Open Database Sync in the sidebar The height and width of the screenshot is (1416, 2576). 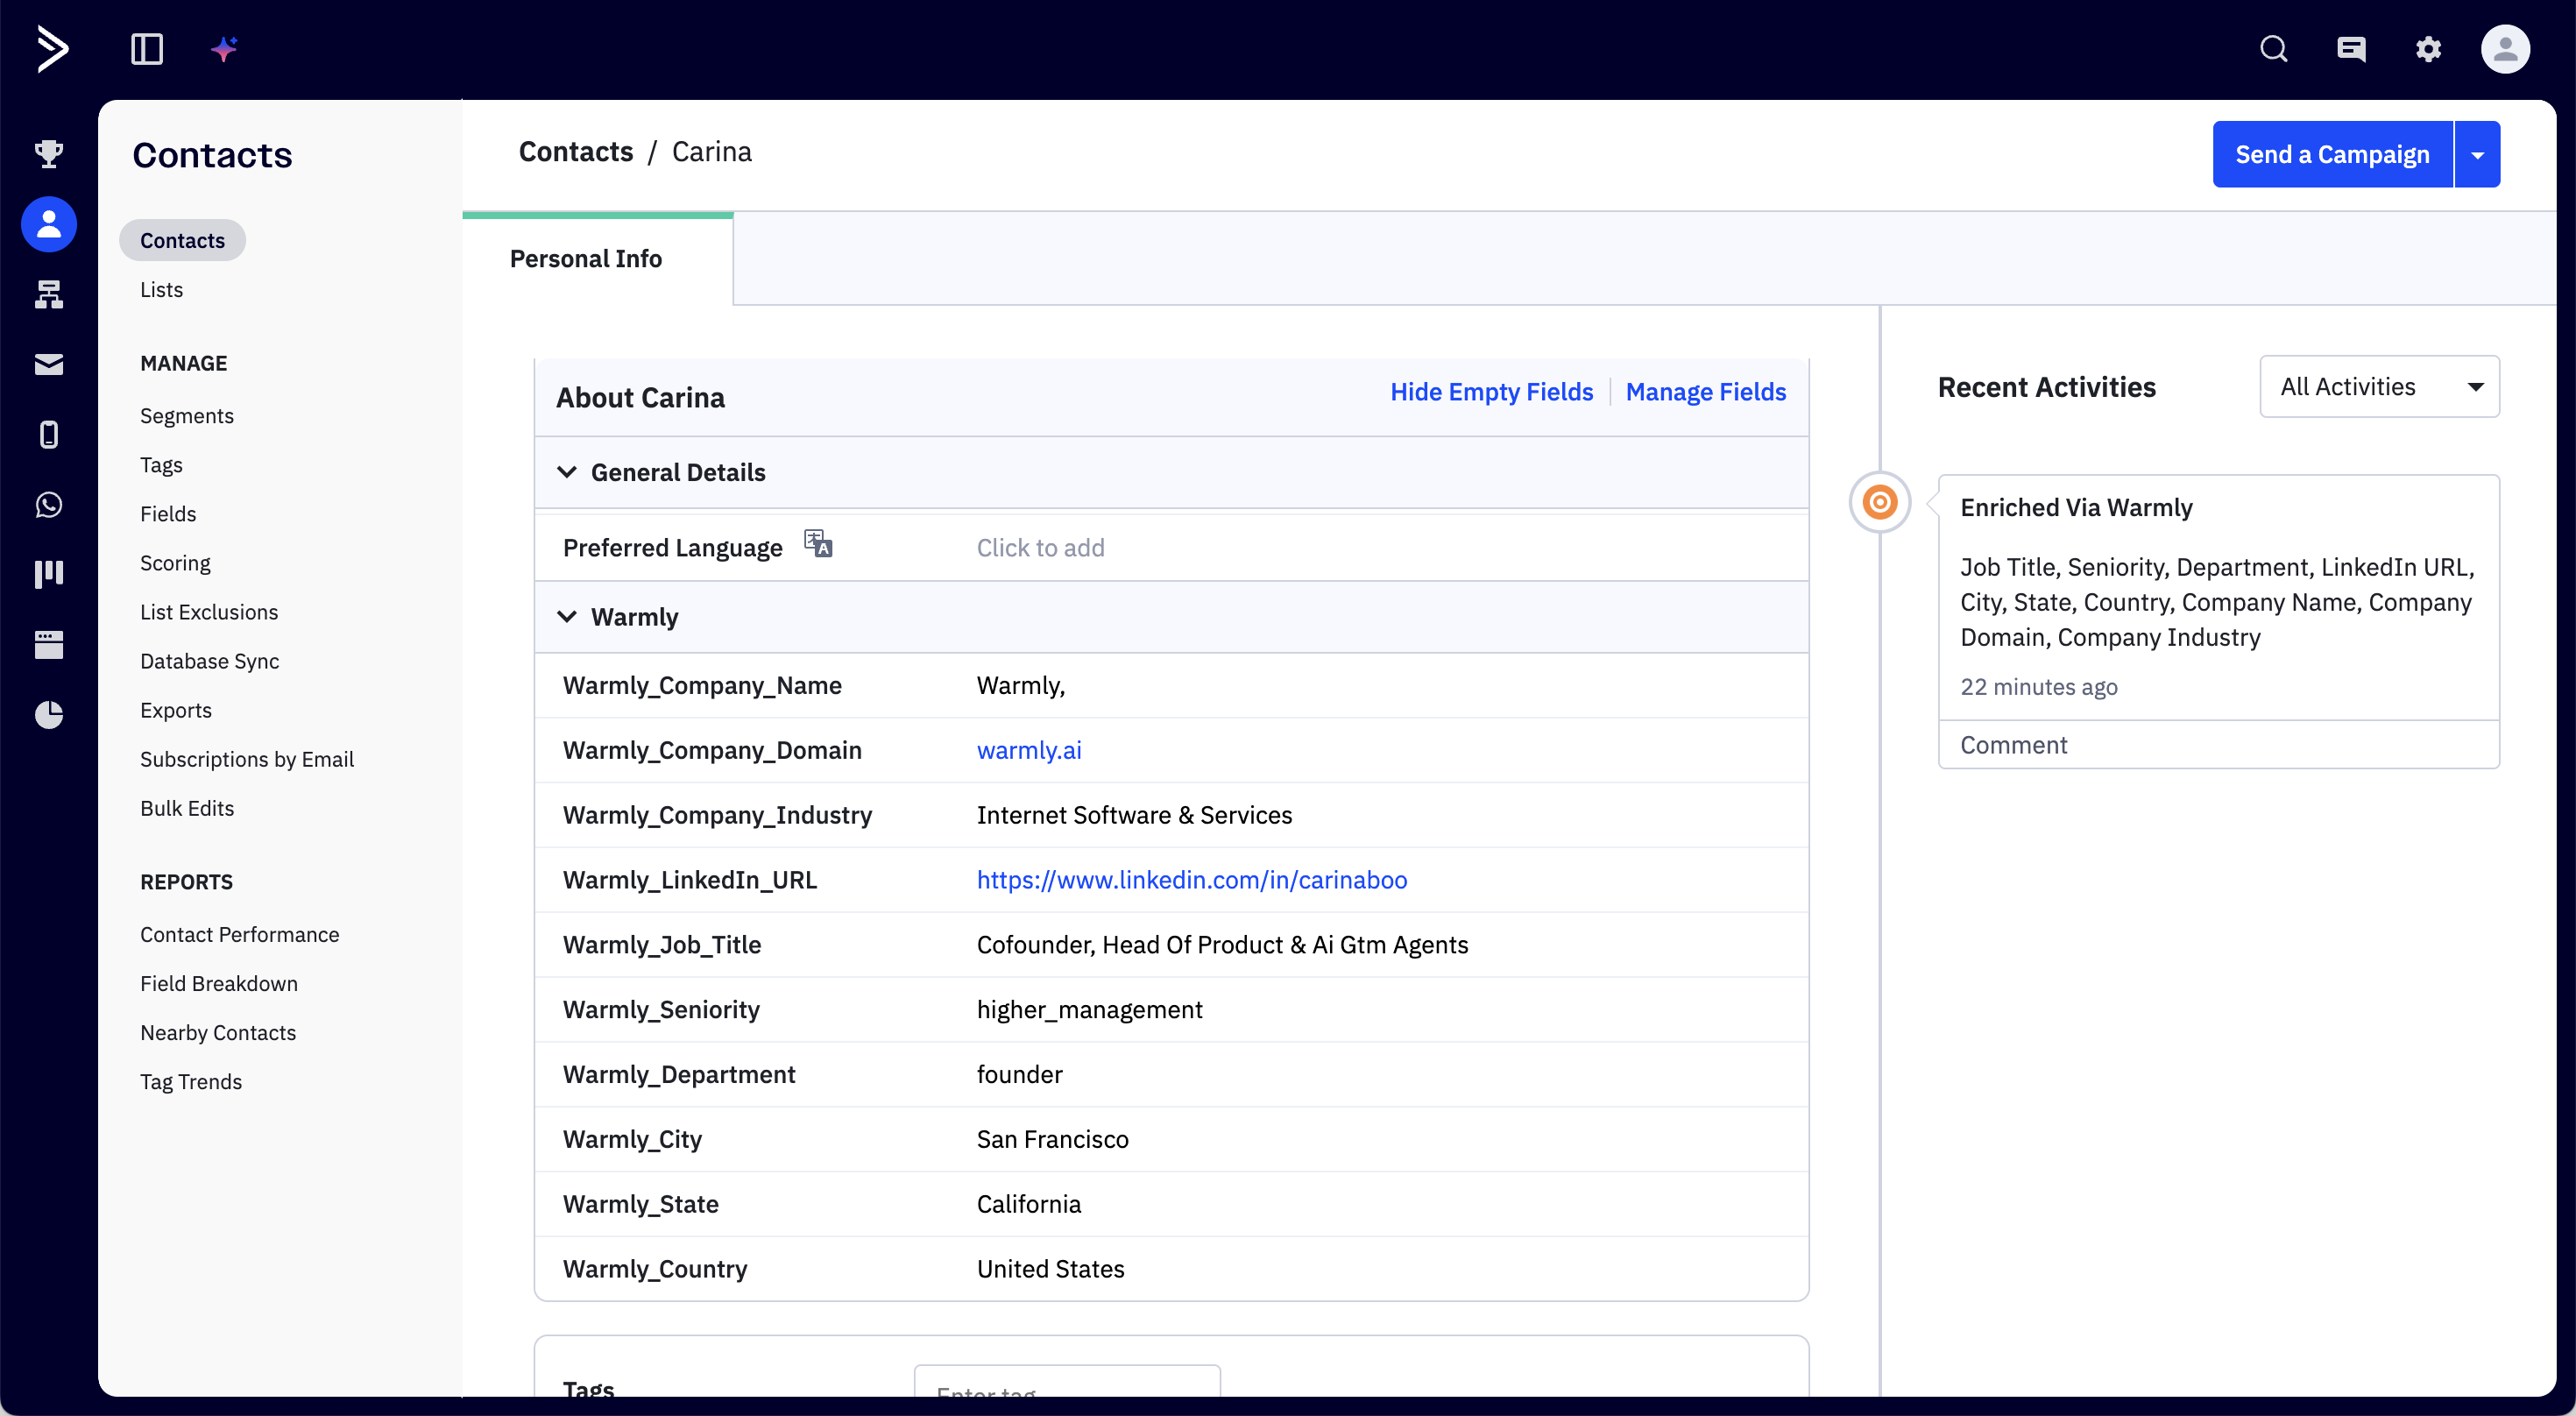(x=209, y=660)
